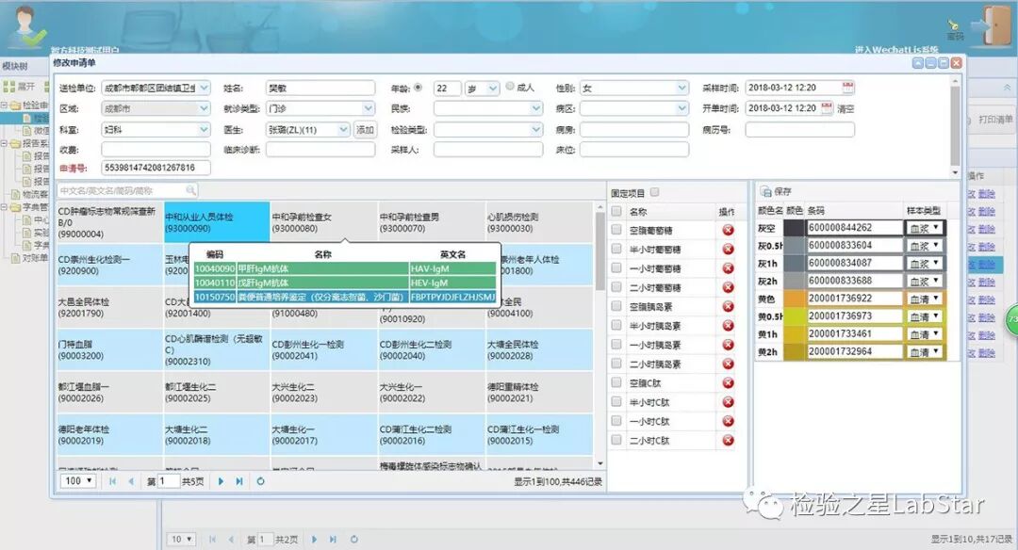1018x550 pixels.
Task: Remove the 半小时葡萄糖 row via red X
Action: point(728,249)
